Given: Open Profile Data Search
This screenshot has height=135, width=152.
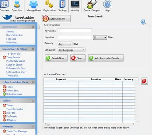Looking at the screenshot, I should tap(16, 61).
